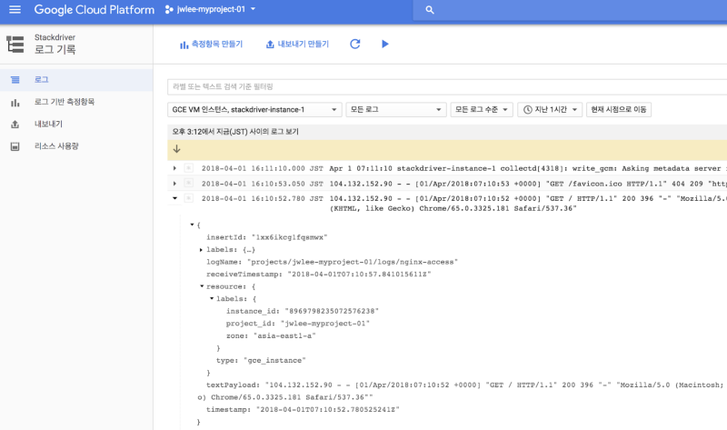Click the search magnifier icon in top bar
The image size is (727, 430).
(429, 10)
